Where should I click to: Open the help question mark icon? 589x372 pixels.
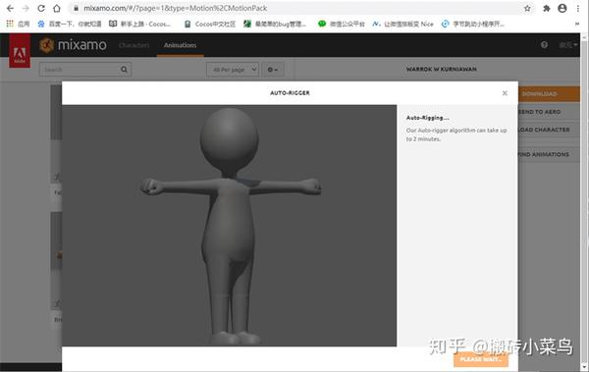[544, 45]
